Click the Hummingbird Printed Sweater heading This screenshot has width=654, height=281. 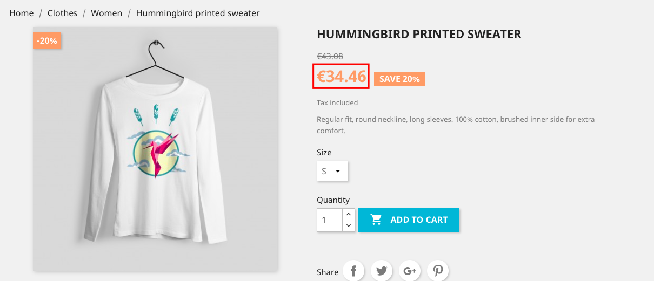coord(419,35)
